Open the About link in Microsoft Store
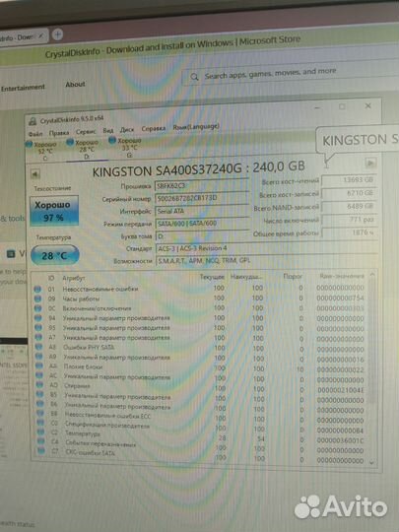Viewport: 399px width, 532px height. (x=75, y=84)
